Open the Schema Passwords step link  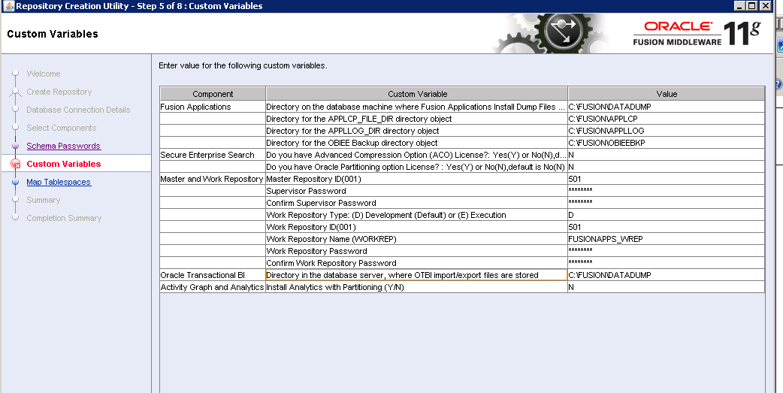pos(63,146)
